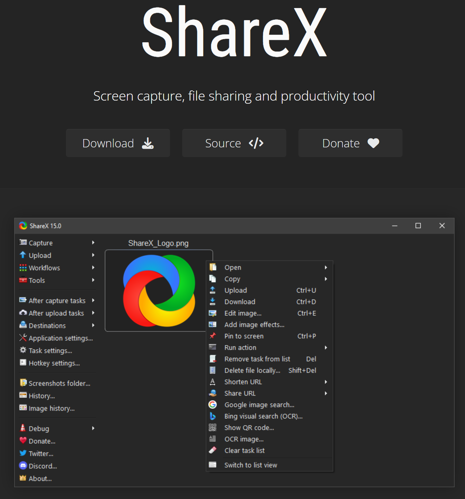Expand the Upload submenu arrow in sidebar

tap(93, 255)
